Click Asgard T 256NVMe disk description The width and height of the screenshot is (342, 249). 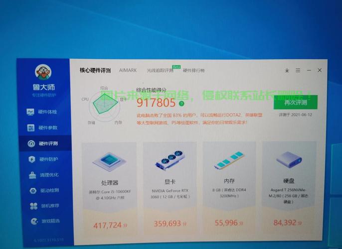pyautogui.click(x=288, y=196)
